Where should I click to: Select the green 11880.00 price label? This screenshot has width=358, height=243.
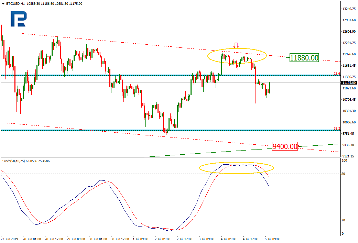click(304, 58)
